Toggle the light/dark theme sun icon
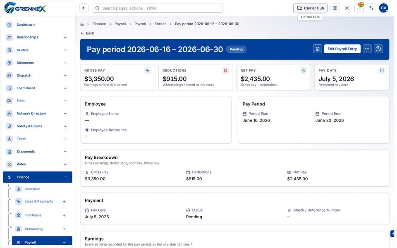 (347, 8)
